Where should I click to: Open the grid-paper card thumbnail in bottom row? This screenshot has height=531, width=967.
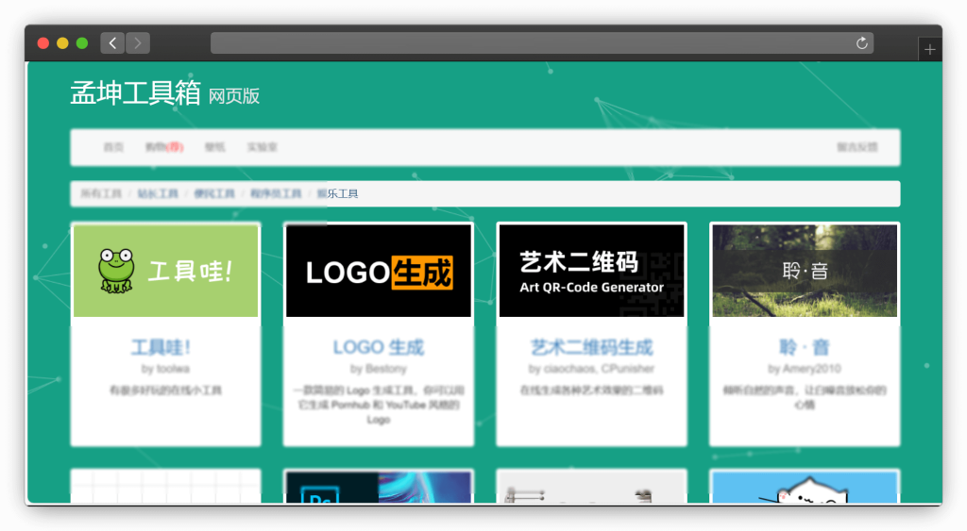[166, 488]
